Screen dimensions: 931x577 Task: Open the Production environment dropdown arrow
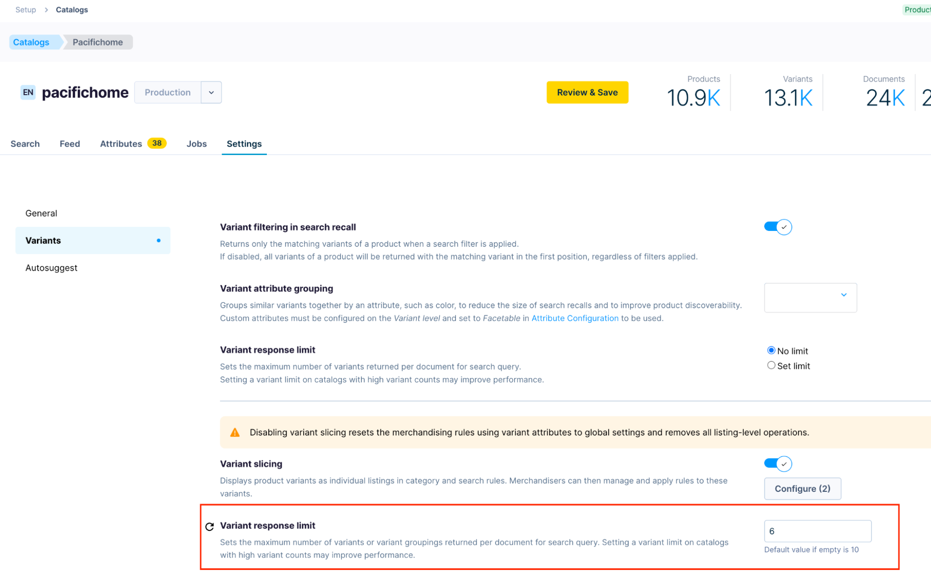(x=211, y=92)
